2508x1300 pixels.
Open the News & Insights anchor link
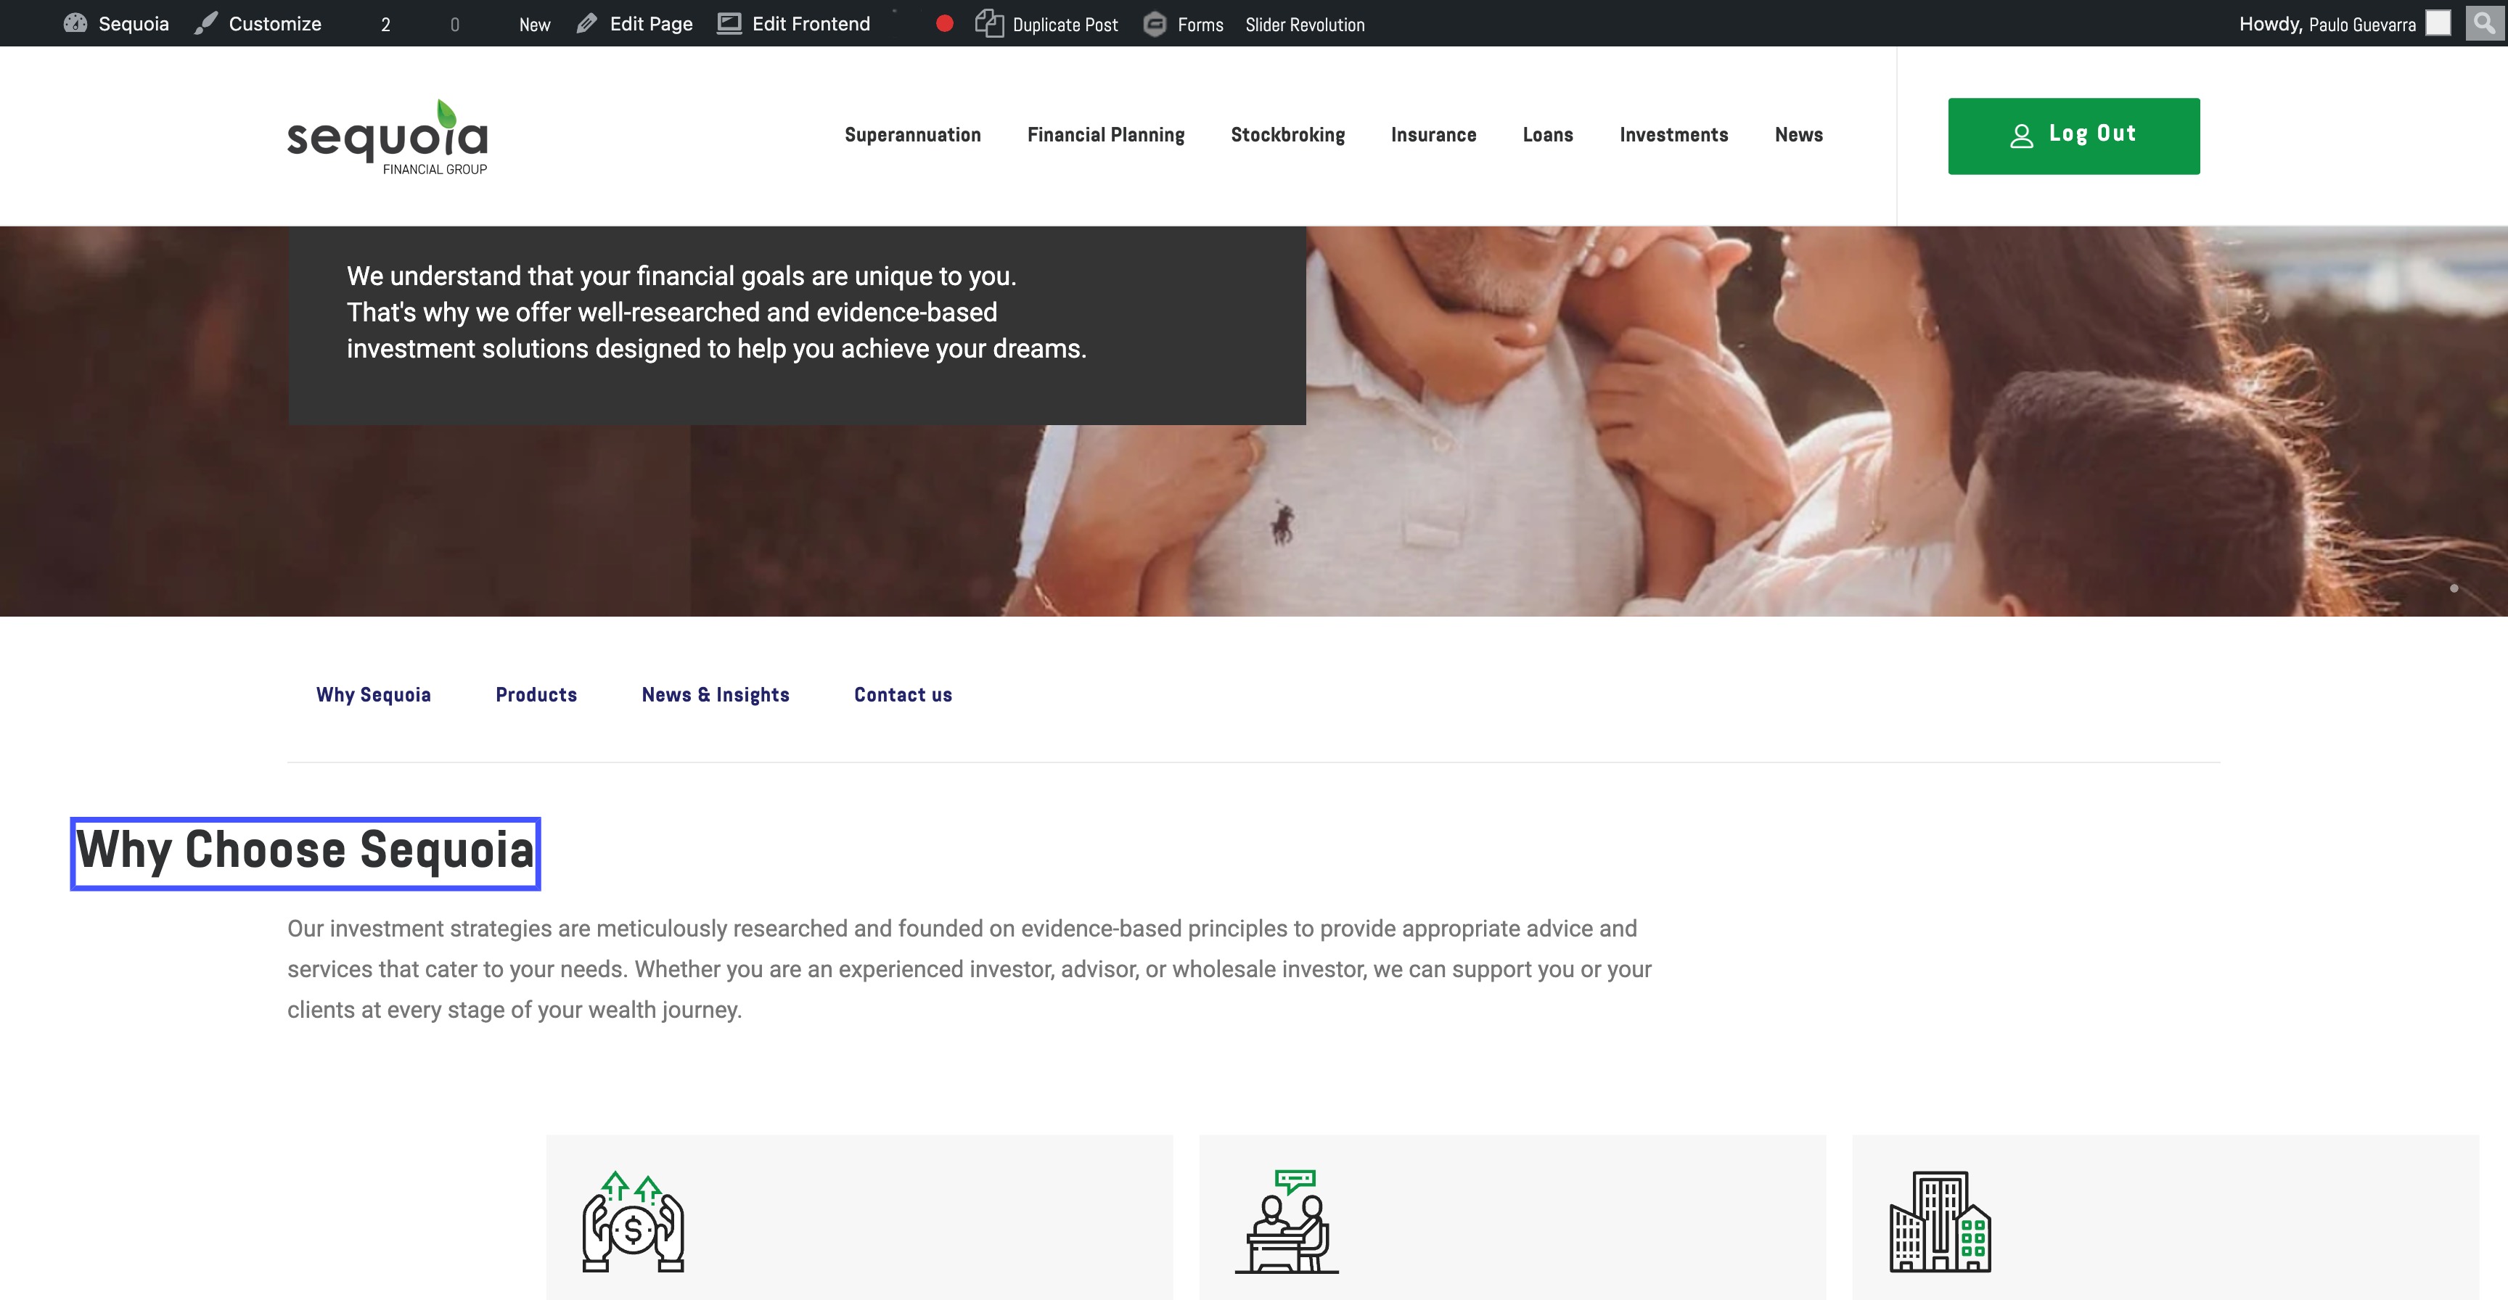716,695
